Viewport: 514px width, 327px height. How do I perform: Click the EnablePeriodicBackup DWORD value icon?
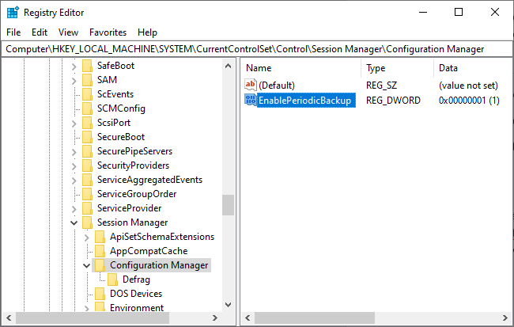click(x=251, y=101)
